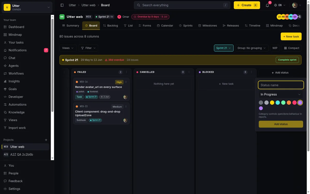Click the plus icon beside Projects
The width and height of the screenshot is (310, 194).
(46, 140)
